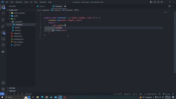The image size is (176, 99).
Task: Open Windows Start menu
Action: pos(2,97)
